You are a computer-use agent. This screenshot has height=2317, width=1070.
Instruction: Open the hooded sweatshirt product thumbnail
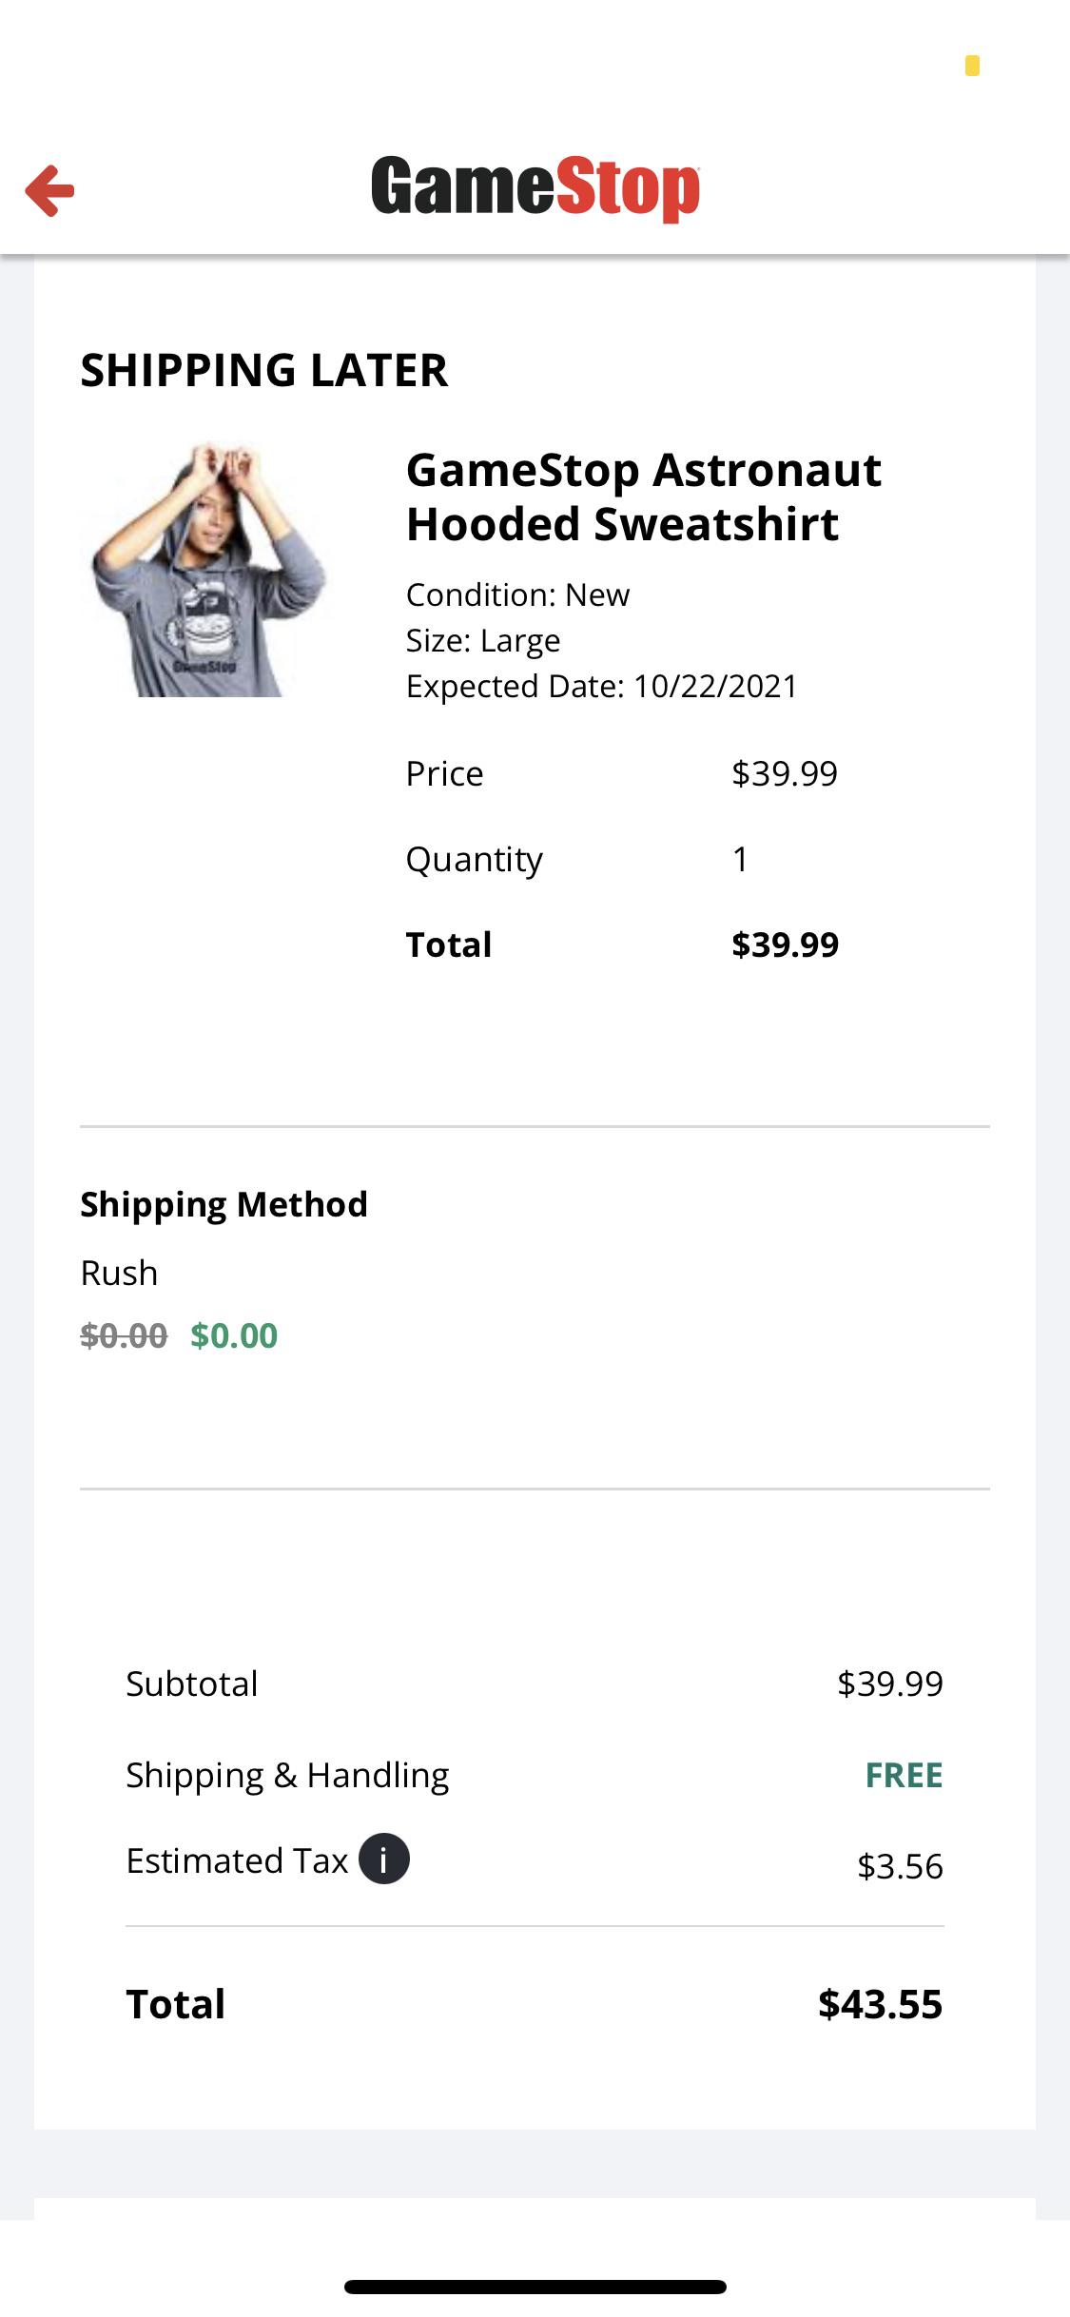(211, 569)
